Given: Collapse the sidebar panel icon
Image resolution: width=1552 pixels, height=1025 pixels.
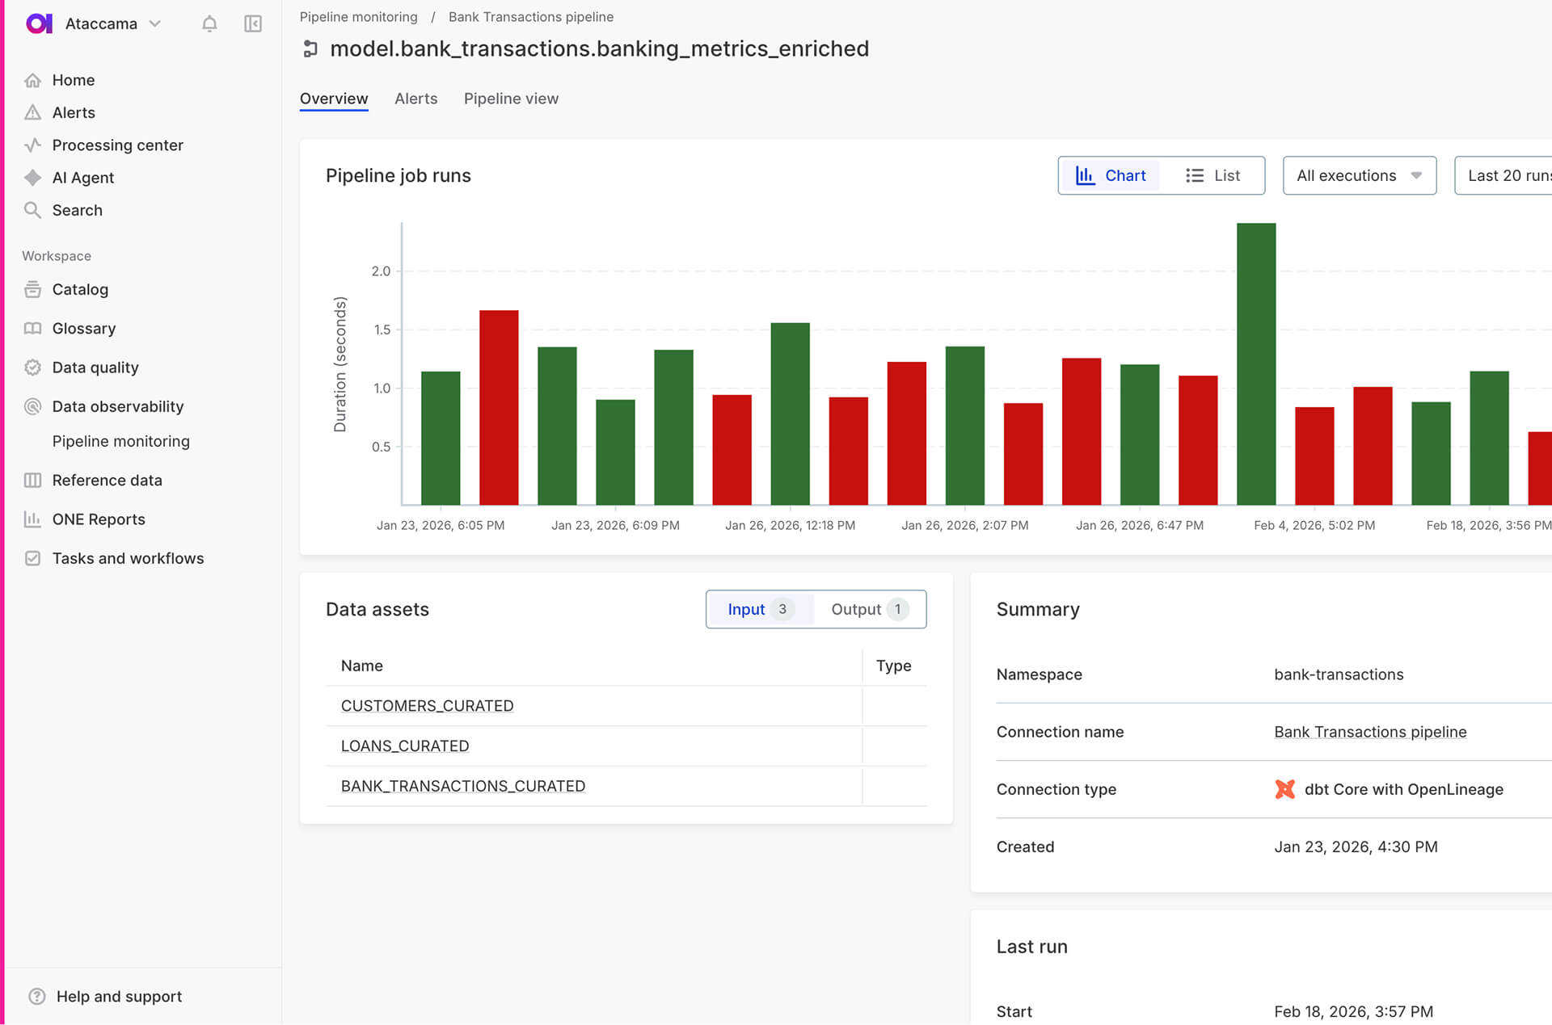Looking at the screenshot, I should pyautogui.click(x=253, y=24).
